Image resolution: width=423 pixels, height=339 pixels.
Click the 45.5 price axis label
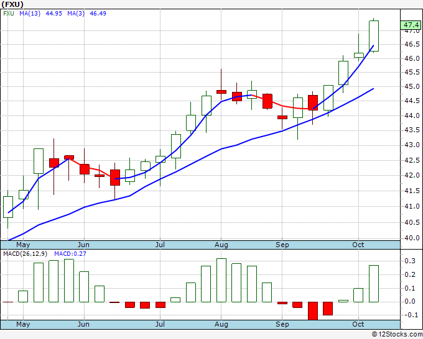[412, 73]
